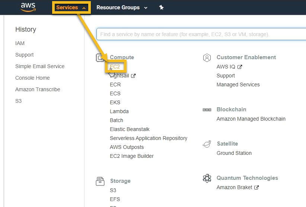The width and height of the screenshot is (306, 207).
Task: Click the pin shortcut icon
Action: (161, 7)
